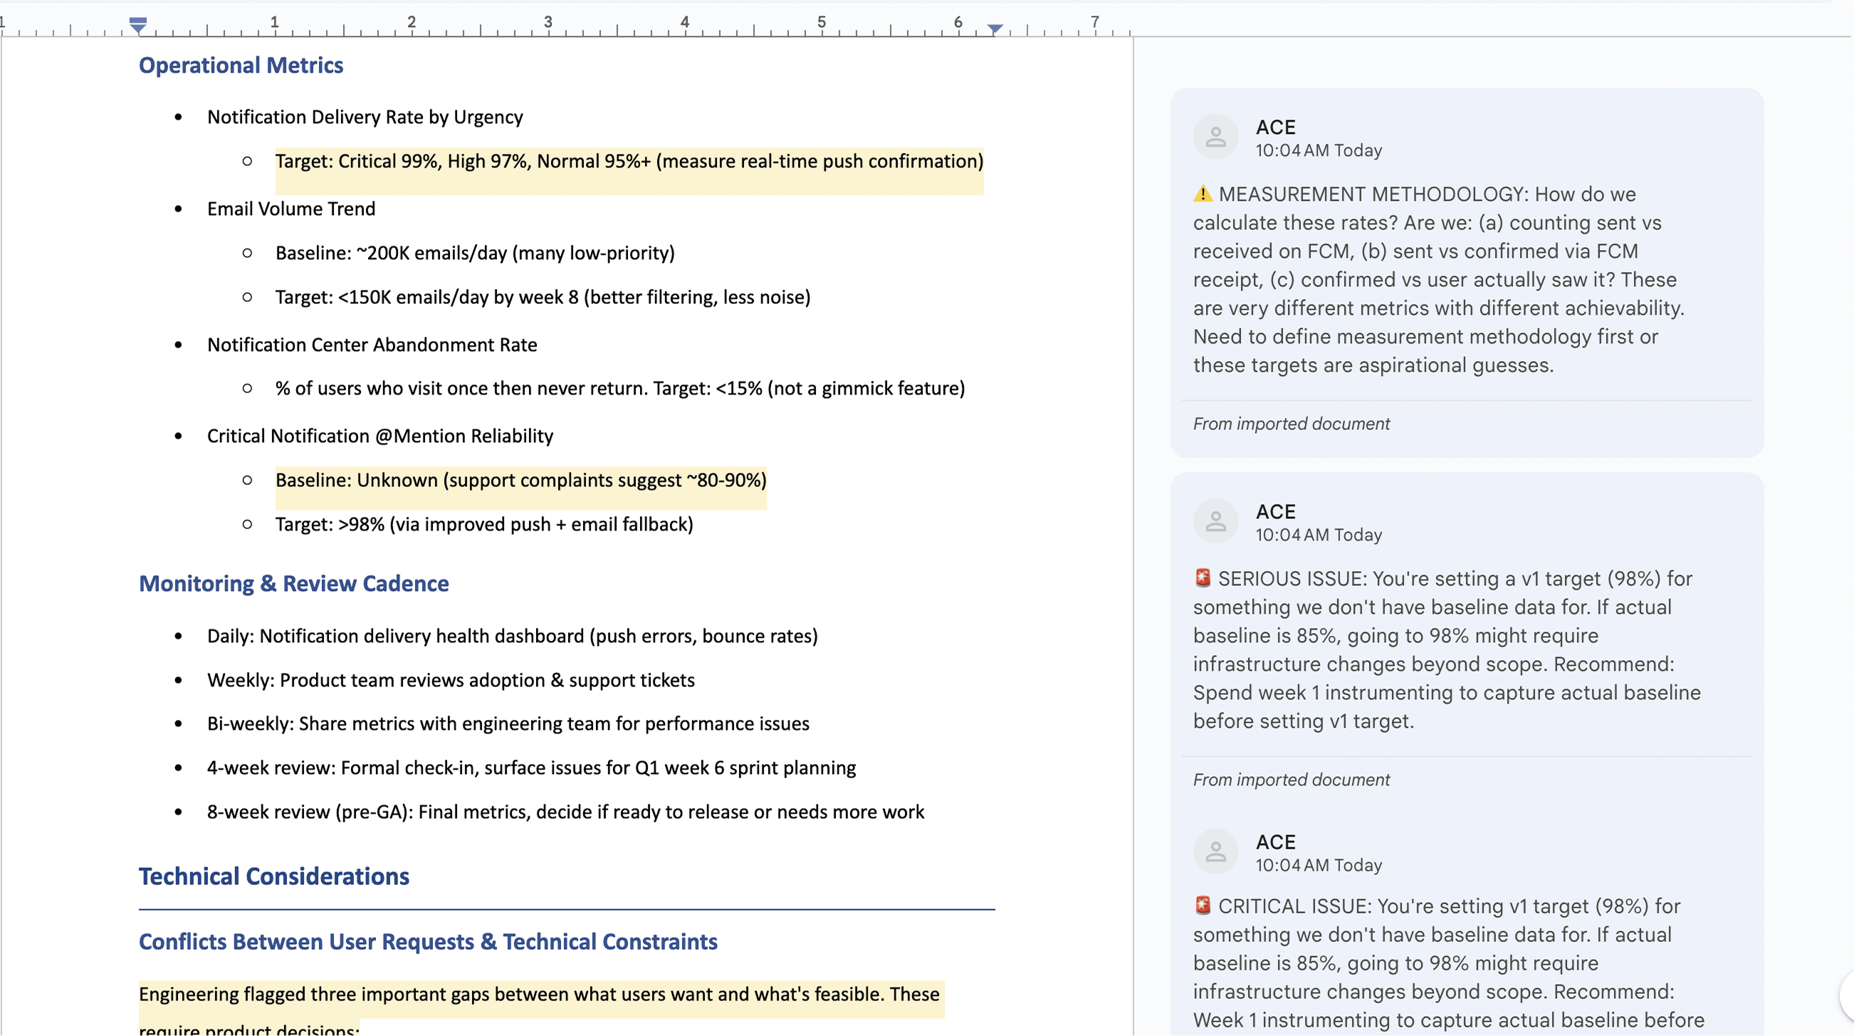1854x1036 pixels.
Task: Click the Monitoring & Review Cadence heading
Action: (x=293, y=583)
